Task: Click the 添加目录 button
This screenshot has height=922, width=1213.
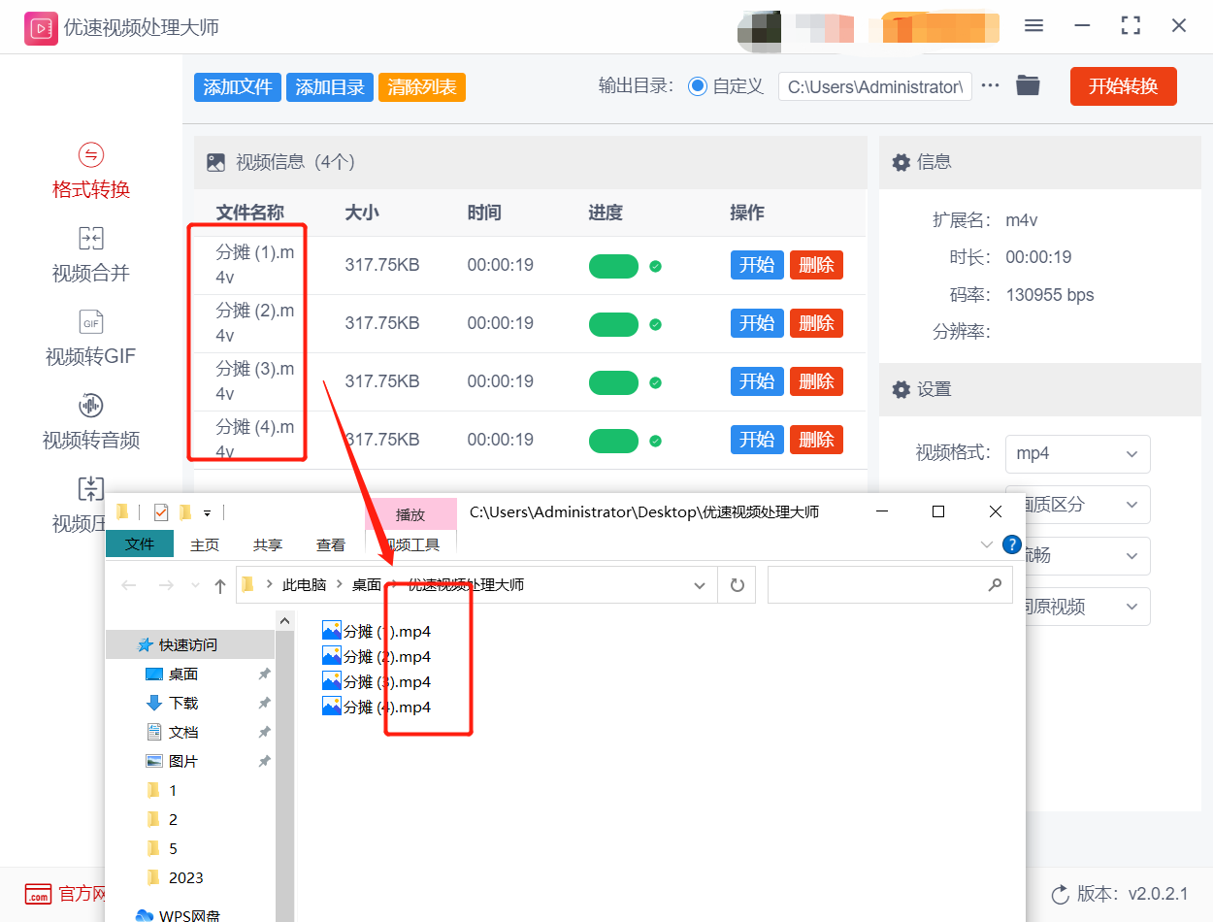Action: [330, 86]
